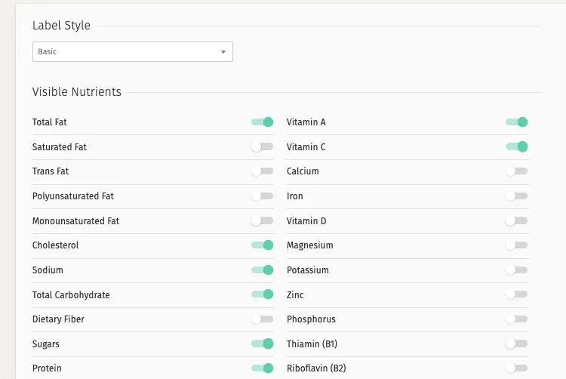The image size is (566, 379).
Task: Switch on Polyunsaturated Fat visibility
Action: coord(263,196)
